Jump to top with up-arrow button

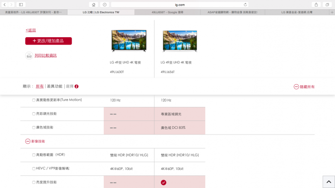[x=328, y=182]
